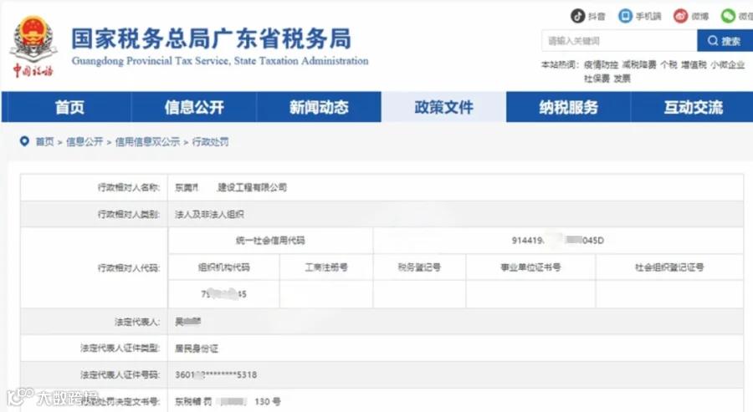Click the blue 手机端 mobile icon
This screenshot has height=412, width=753.
click(x=625, y=16)
